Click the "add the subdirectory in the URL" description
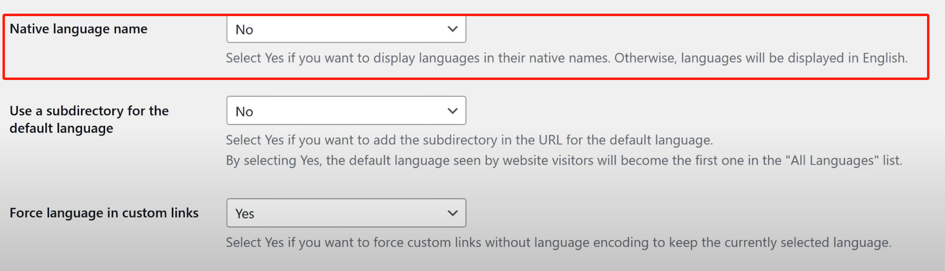The height and width of the screenshot is (271, 945). click(x=469, y=140)
